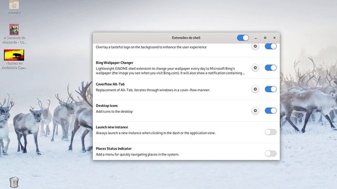The width and height of the screenshot is (337, 189).
Task: Click the 'Extensões do shell' window title
Action: pyautogui.click(x=186, y=38)
